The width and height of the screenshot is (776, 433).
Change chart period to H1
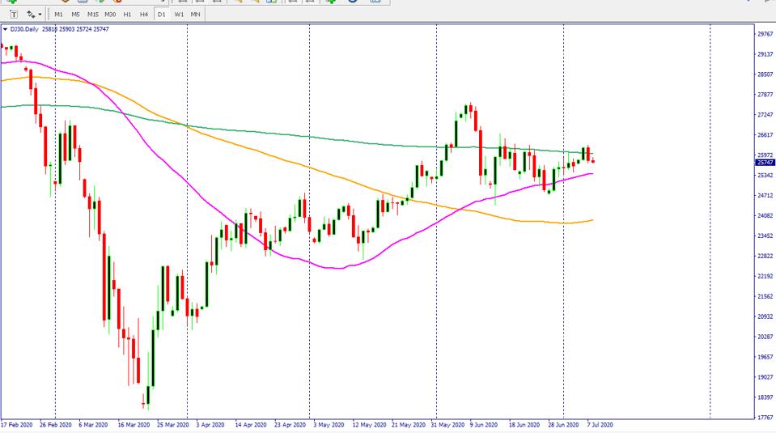128,15
